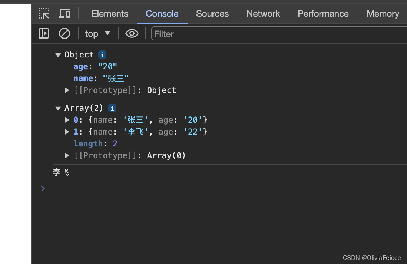Viewport: 407px width, 264px height.
Task: Collapse the logged Object entry
Action: [58, 55]
